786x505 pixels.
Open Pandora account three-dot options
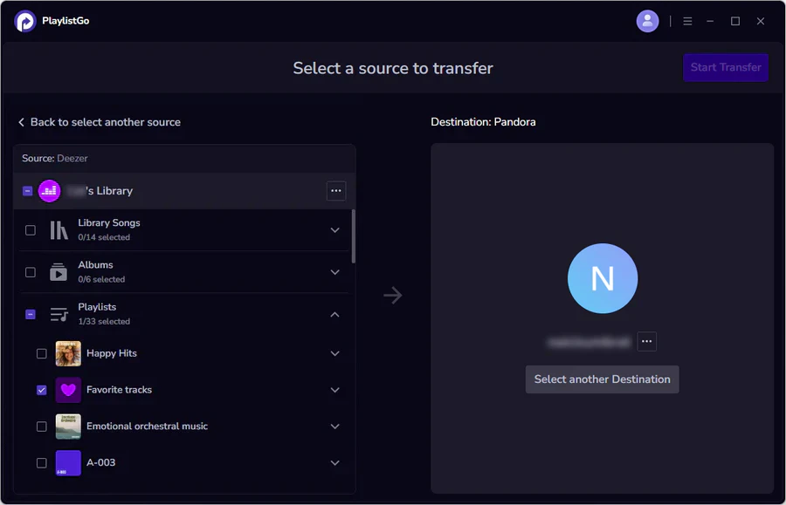tap(646, 341)
